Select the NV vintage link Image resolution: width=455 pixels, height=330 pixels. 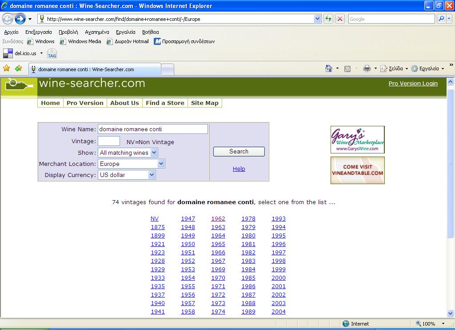click(x=155, y=218)
